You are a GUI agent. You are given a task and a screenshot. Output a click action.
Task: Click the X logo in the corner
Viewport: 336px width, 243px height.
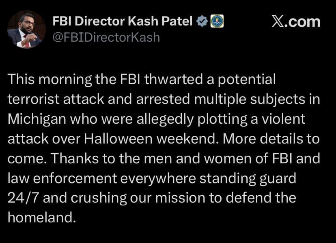278,21
